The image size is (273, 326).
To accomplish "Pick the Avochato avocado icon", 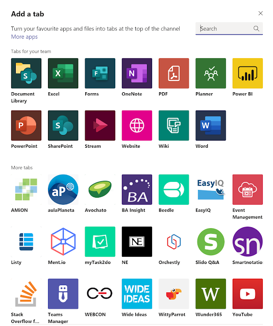I will 100,189.
